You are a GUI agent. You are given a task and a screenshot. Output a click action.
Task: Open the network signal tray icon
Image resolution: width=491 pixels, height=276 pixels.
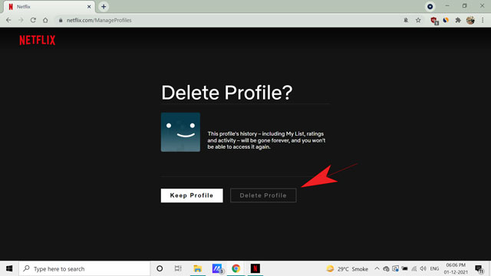point(414,269)
